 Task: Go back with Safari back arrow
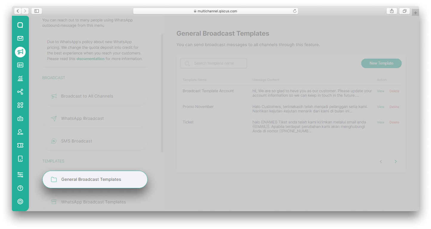[18, 11]
